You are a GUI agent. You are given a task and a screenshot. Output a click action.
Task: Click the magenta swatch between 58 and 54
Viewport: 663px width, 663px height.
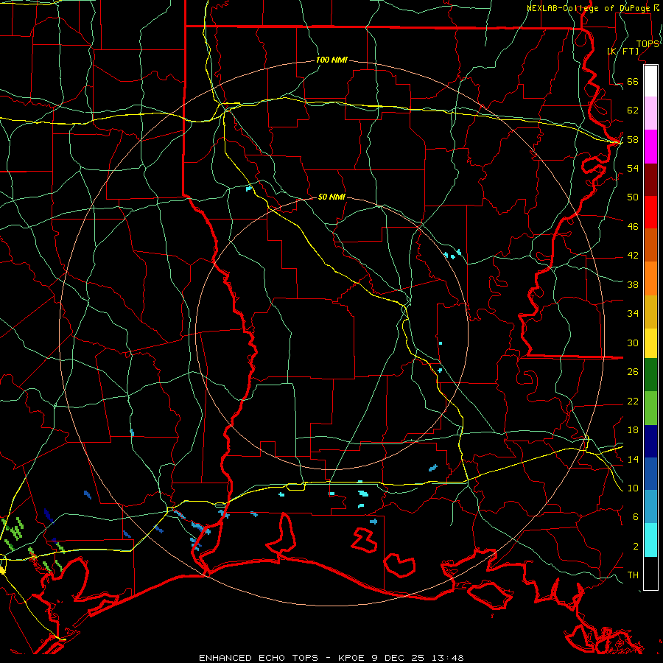click(x=650, y=147)
